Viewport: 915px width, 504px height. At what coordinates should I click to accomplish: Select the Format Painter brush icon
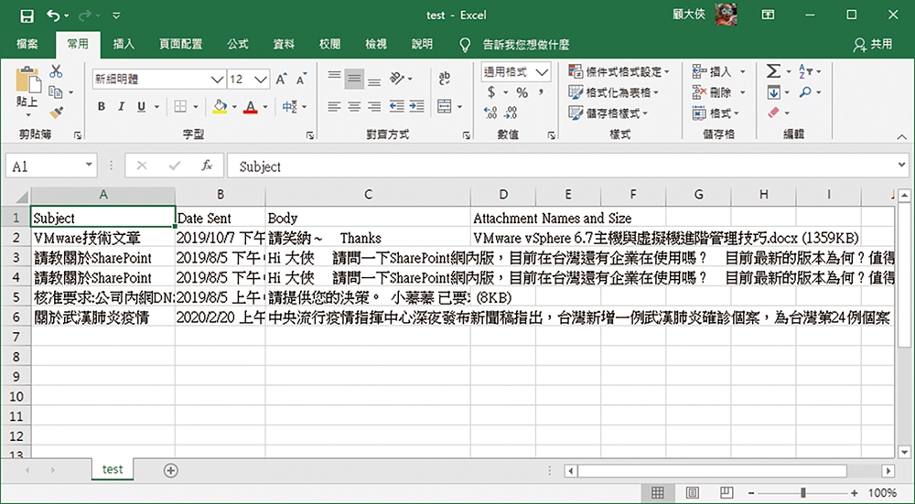[56, 112]
